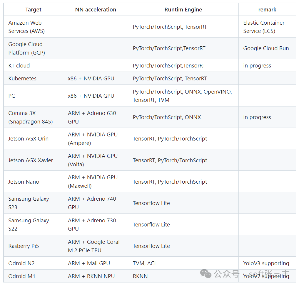Click the "NN acceleration" column header
The height and width of the screenshot is (286, 299).
(x=96, y=9)
